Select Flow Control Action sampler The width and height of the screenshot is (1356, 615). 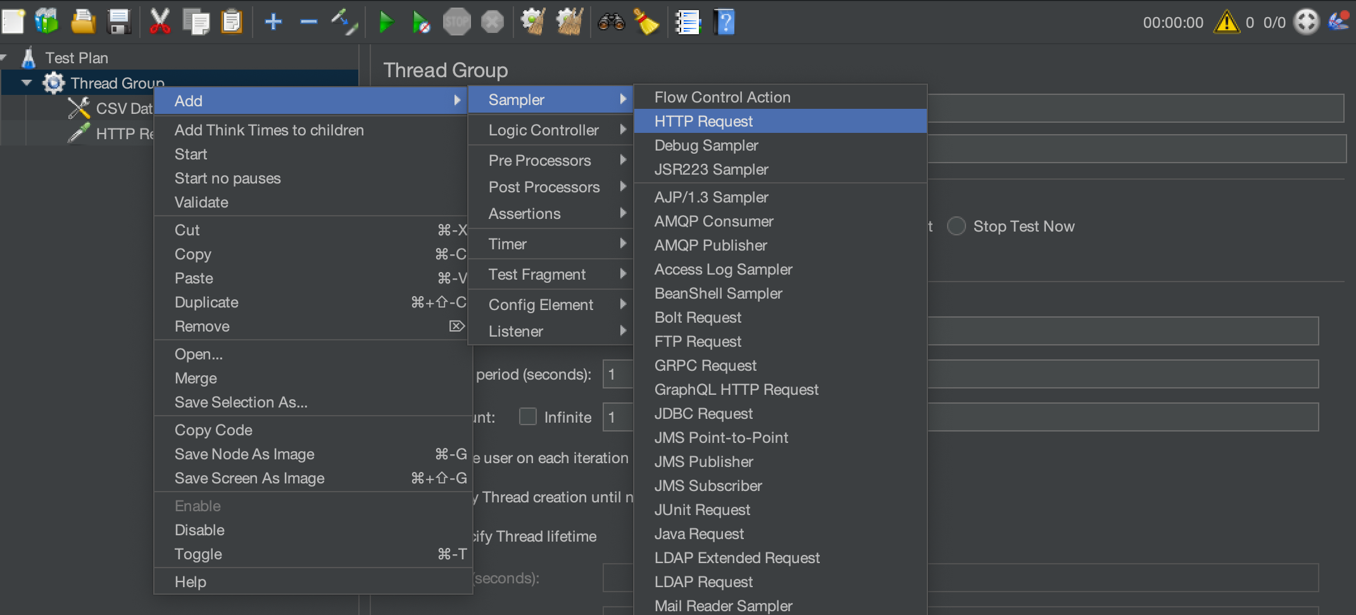781,97
